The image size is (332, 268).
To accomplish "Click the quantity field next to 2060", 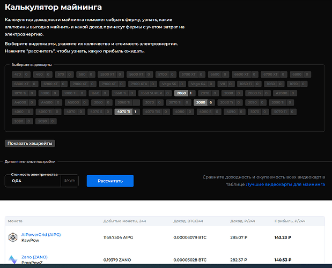I will (x=190, y=93).
